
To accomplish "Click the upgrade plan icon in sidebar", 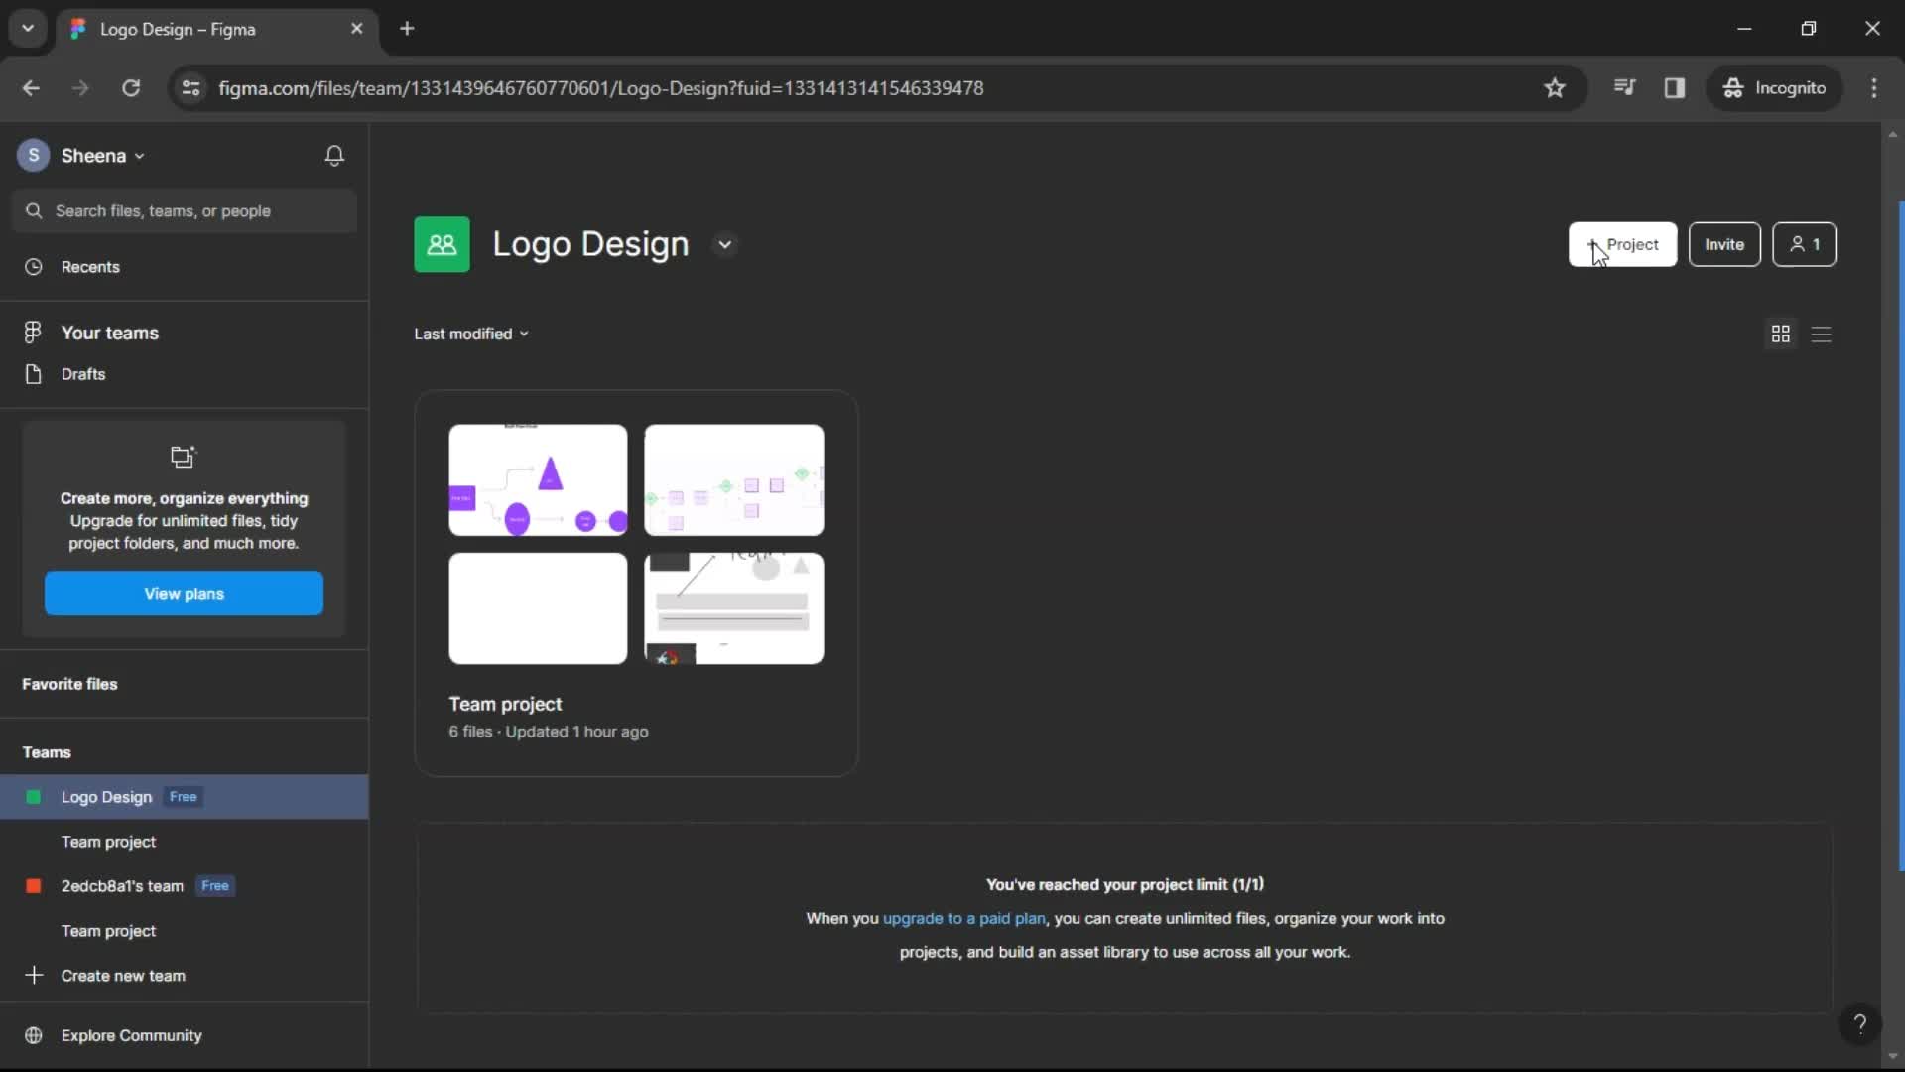I will (x=182, y=456).
